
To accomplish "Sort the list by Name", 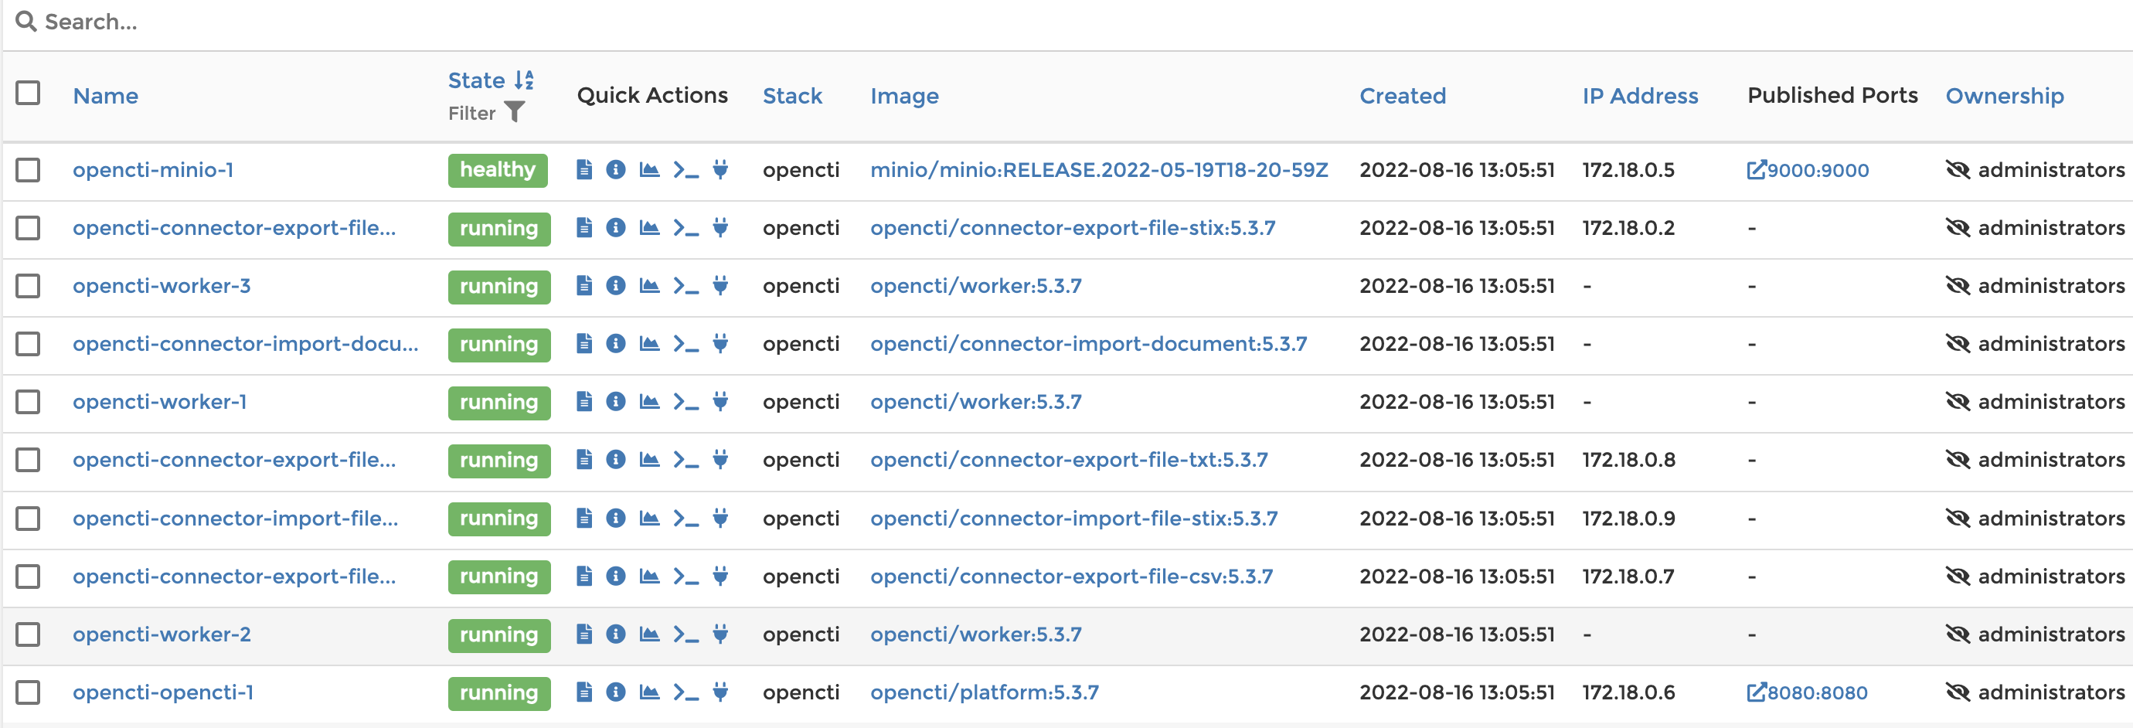I will (x=106, y=95).
